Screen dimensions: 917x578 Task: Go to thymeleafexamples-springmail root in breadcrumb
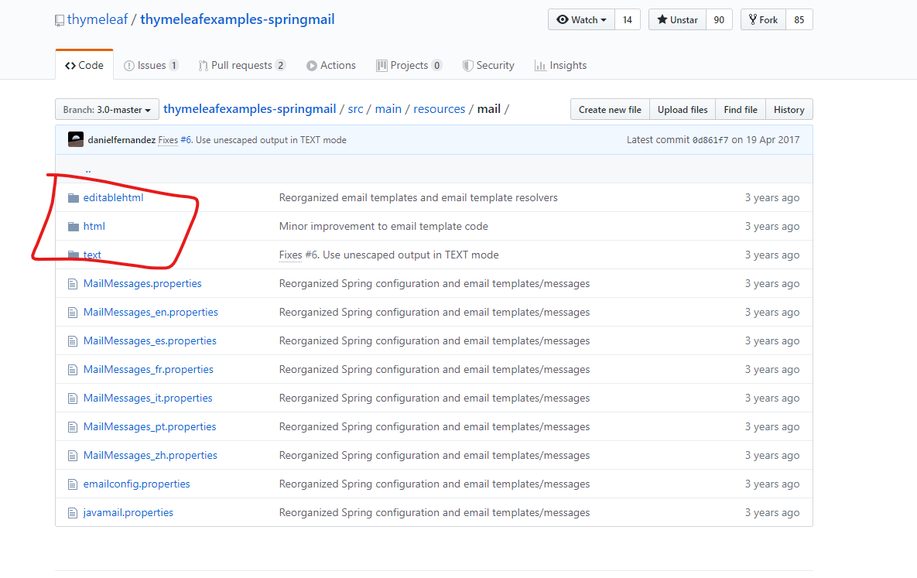tap(250, 109)
